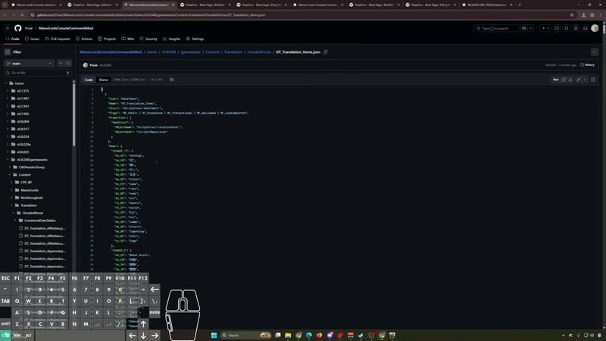This screenshot has height=341, width=606.
Task: Collapse the Files tree side panel
Action: (x=8, y=52)
